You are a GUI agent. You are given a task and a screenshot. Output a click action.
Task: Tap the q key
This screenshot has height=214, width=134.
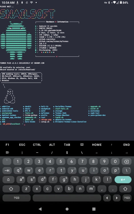pyautogui.click(x=18, y=170)
